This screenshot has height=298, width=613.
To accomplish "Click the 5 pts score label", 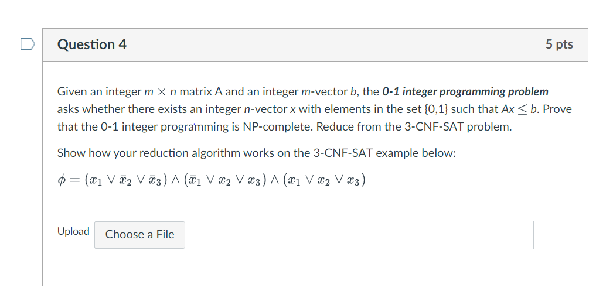I will point(559,44).
